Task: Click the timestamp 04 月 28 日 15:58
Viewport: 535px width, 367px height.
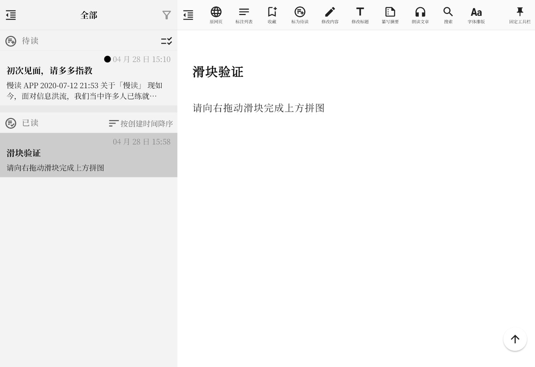Action: tap(142, 142)
